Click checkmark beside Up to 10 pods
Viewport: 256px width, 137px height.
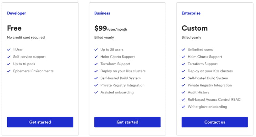pyautogui.click(x=9, y=64)
